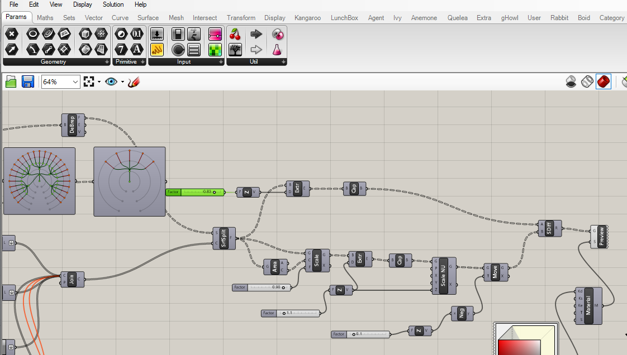Screen dimensions: 627x355
Task: Open the arrow beside the eye icon
Action: coord(122,82)
